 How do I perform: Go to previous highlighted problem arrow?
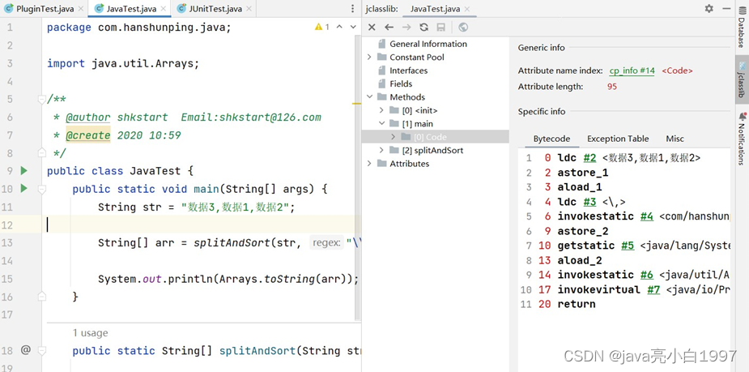[x=339, y=28]
